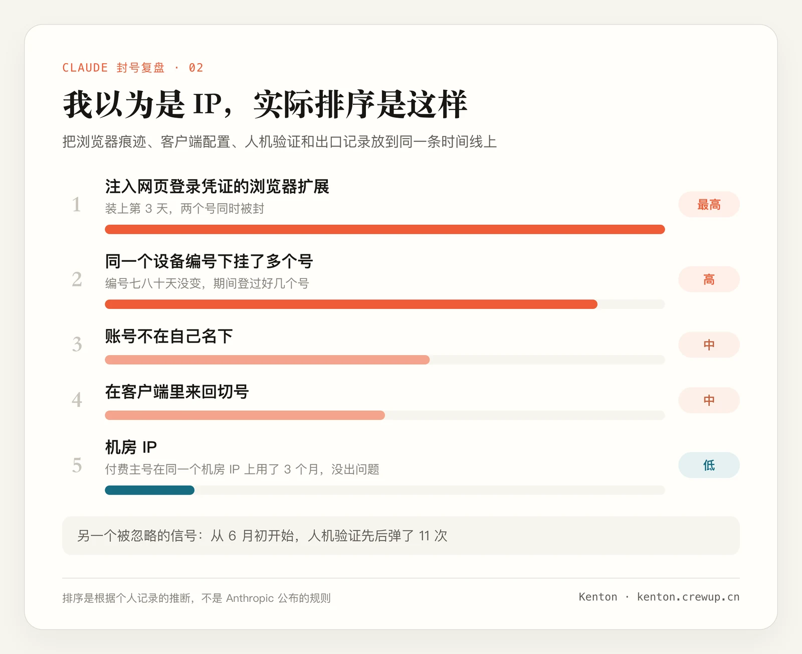Image resolution: width=802 pixels, height=654 pixels.
Task: Click the progress bar under the browser extension row
Action: pyautogui.click(x=385, y=229)
